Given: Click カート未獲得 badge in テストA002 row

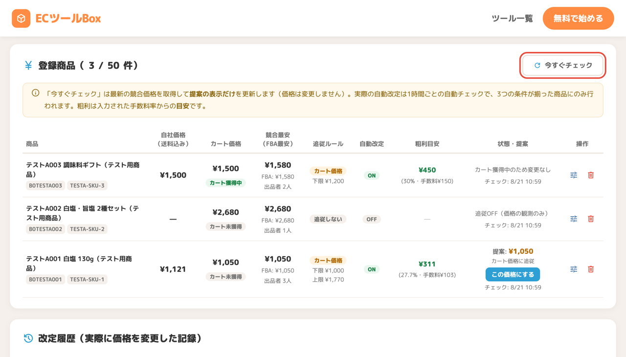Looking at the screenshot, I should pos(226,226).
